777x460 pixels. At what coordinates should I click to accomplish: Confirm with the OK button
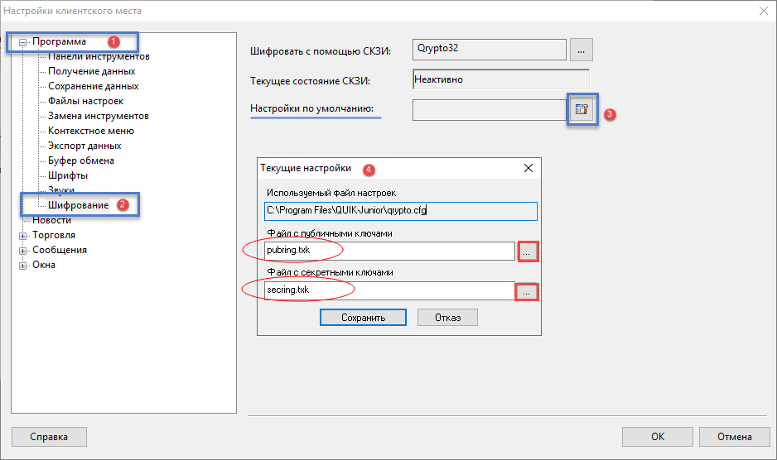pyautogui.click(x=658, y=437)
